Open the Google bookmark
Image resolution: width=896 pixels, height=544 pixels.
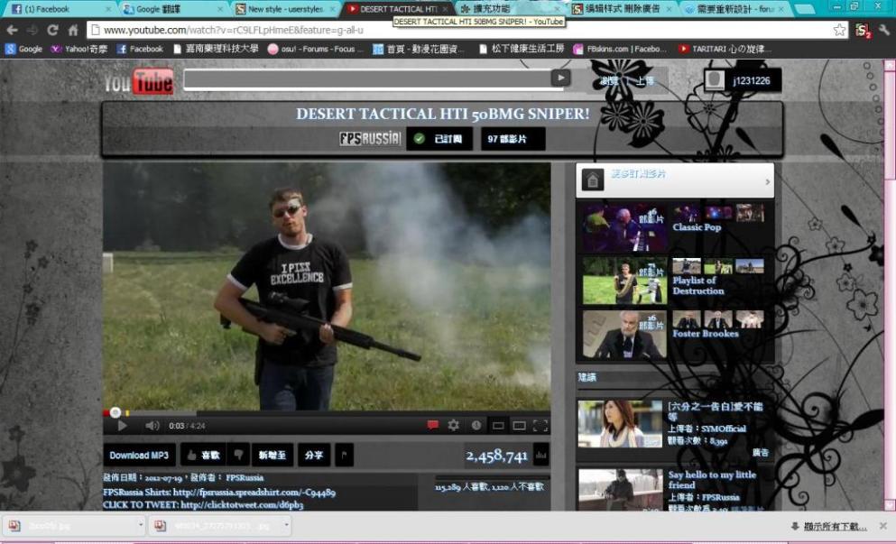coord(24,49)
